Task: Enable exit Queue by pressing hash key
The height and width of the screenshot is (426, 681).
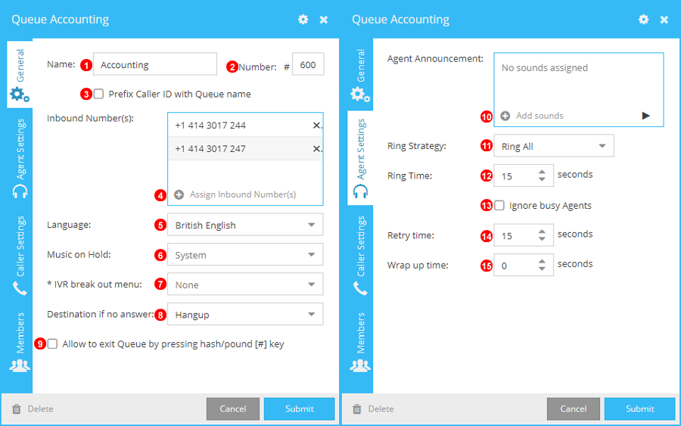Action: (x=52, y=344)
